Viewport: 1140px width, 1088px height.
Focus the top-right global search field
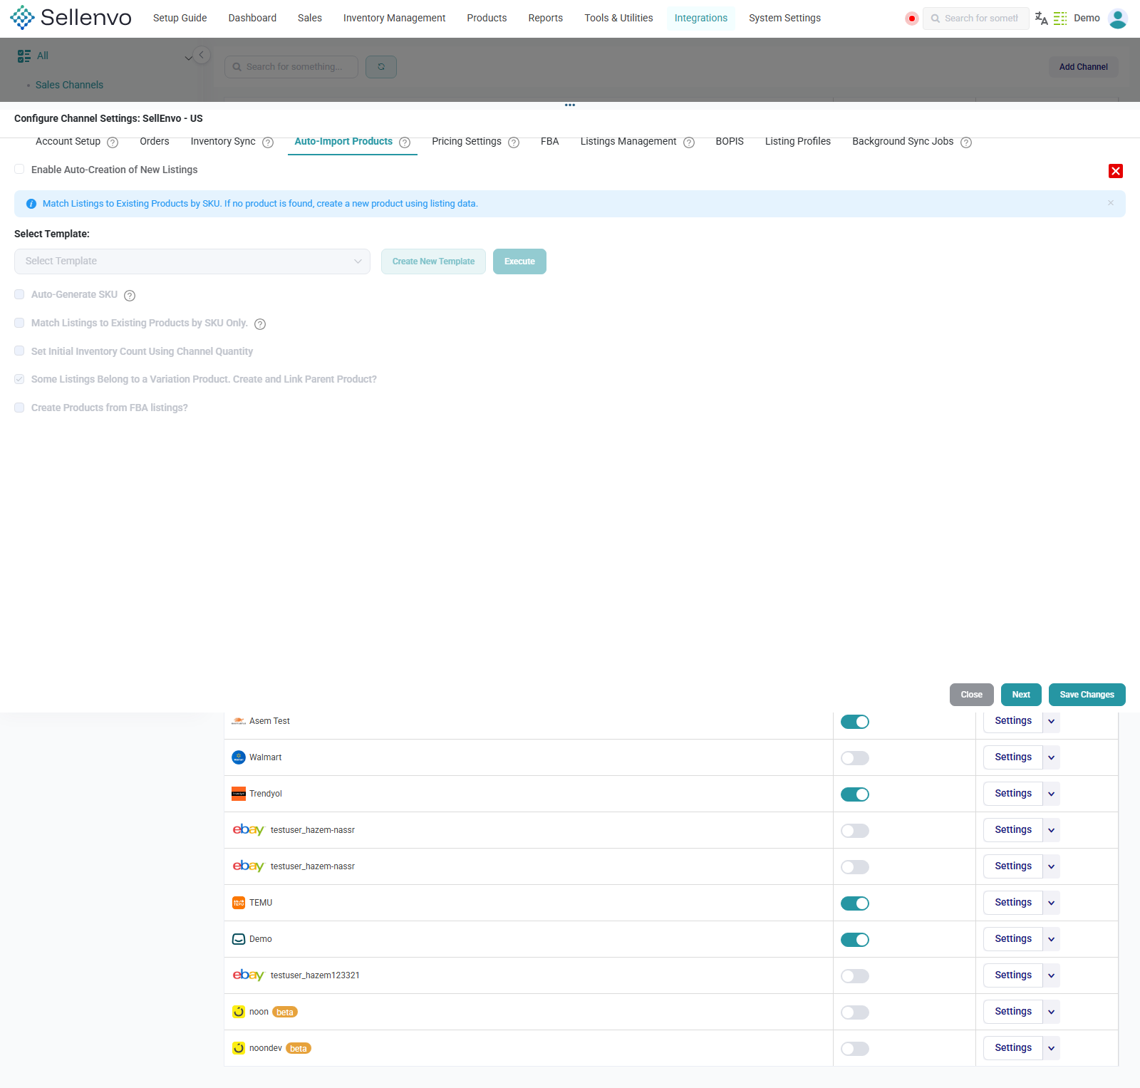(x=976, y=19)
